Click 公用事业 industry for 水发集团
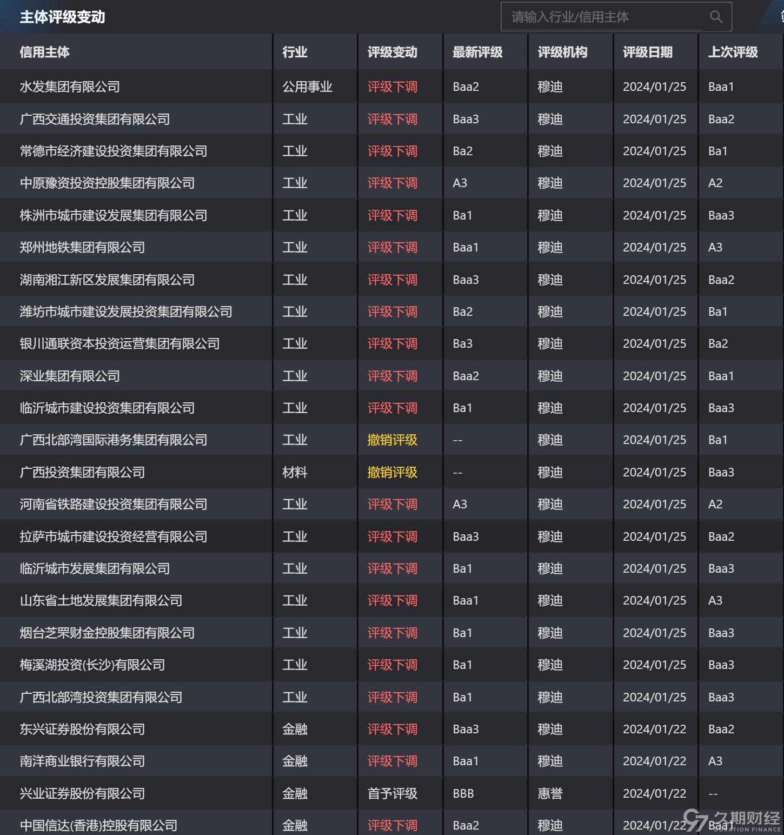Image resolution: width=784 pixels, height=835 pixels. pos(307,87)
